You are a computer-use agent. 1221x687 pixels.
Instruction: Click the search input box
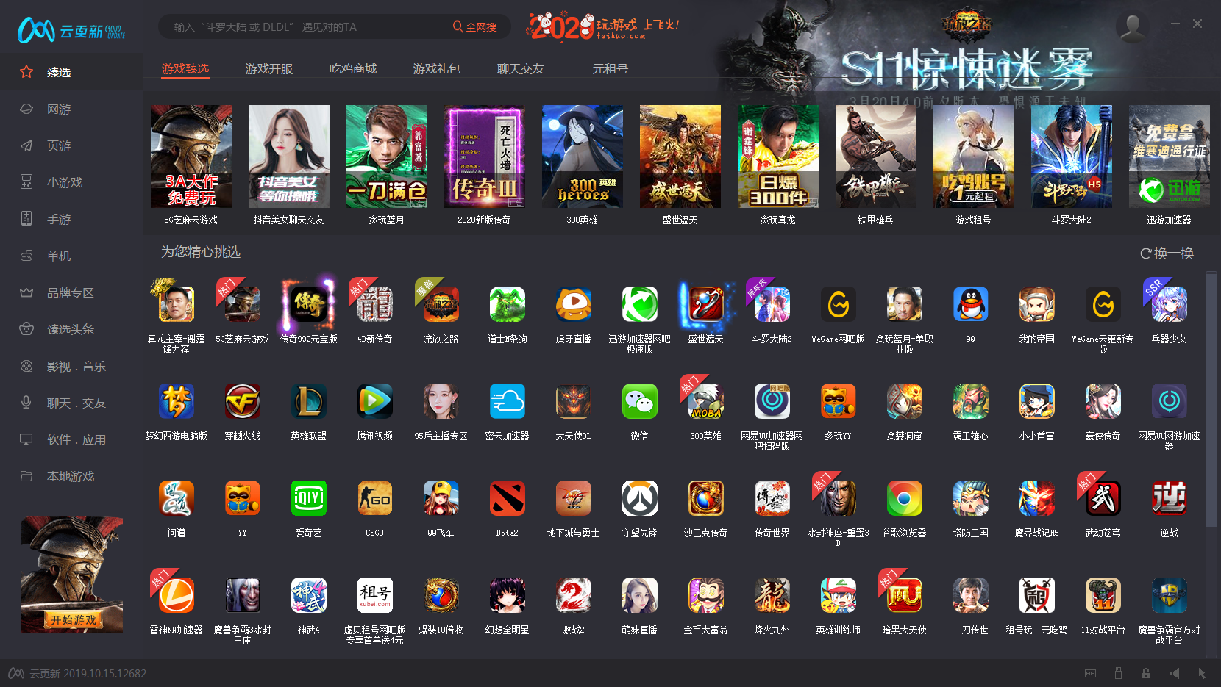[x=302, y=27]
